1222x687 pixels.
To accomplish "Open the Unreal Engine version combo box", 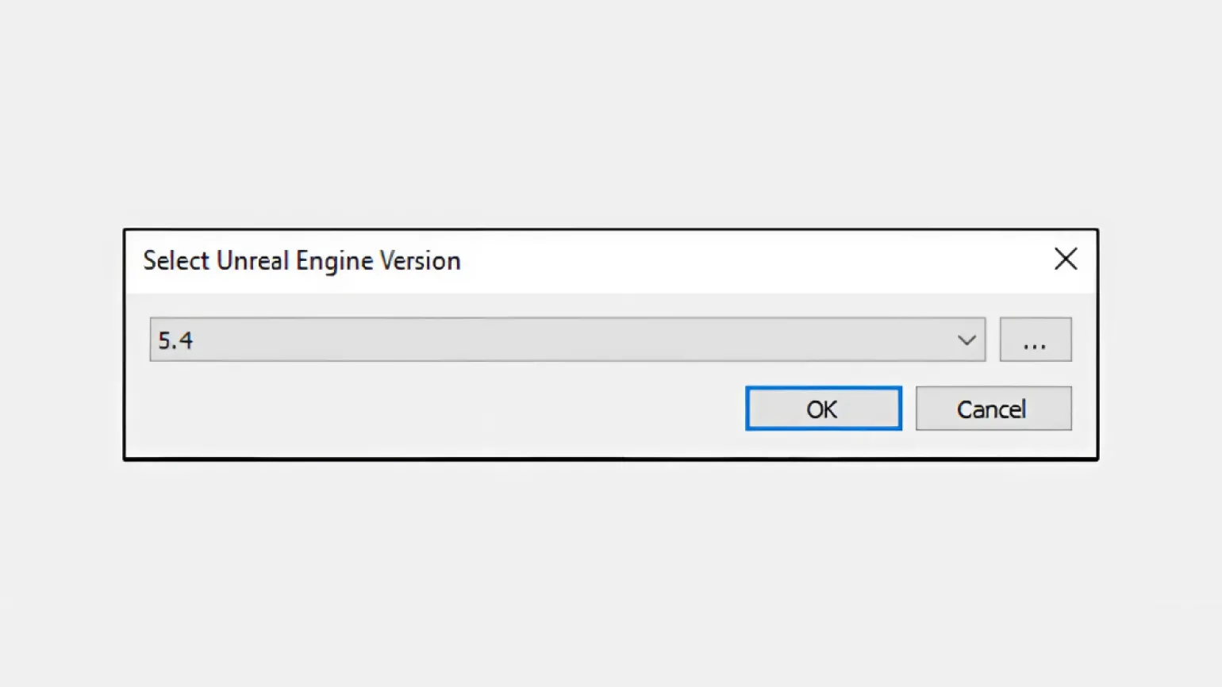I will point(567,340).
